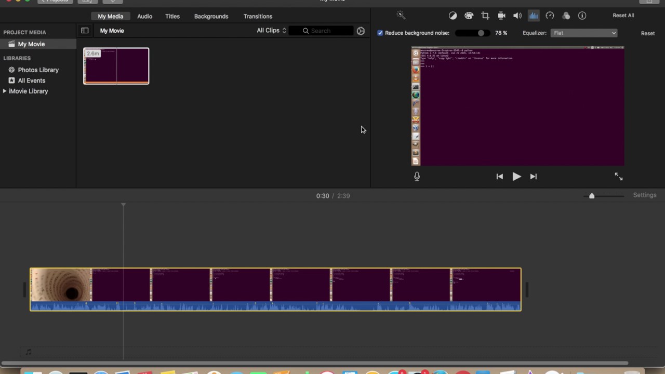Image resolution: width=665 pixels, height=374 pixels.
Task: Click the My Movie browser title
Action: click(x=112, y=31)
